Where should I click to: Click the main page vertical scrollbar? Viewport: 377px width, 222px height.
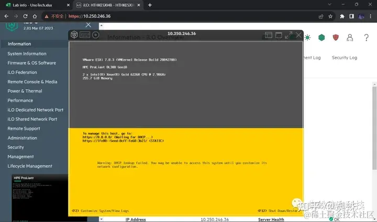coord(374,127)
